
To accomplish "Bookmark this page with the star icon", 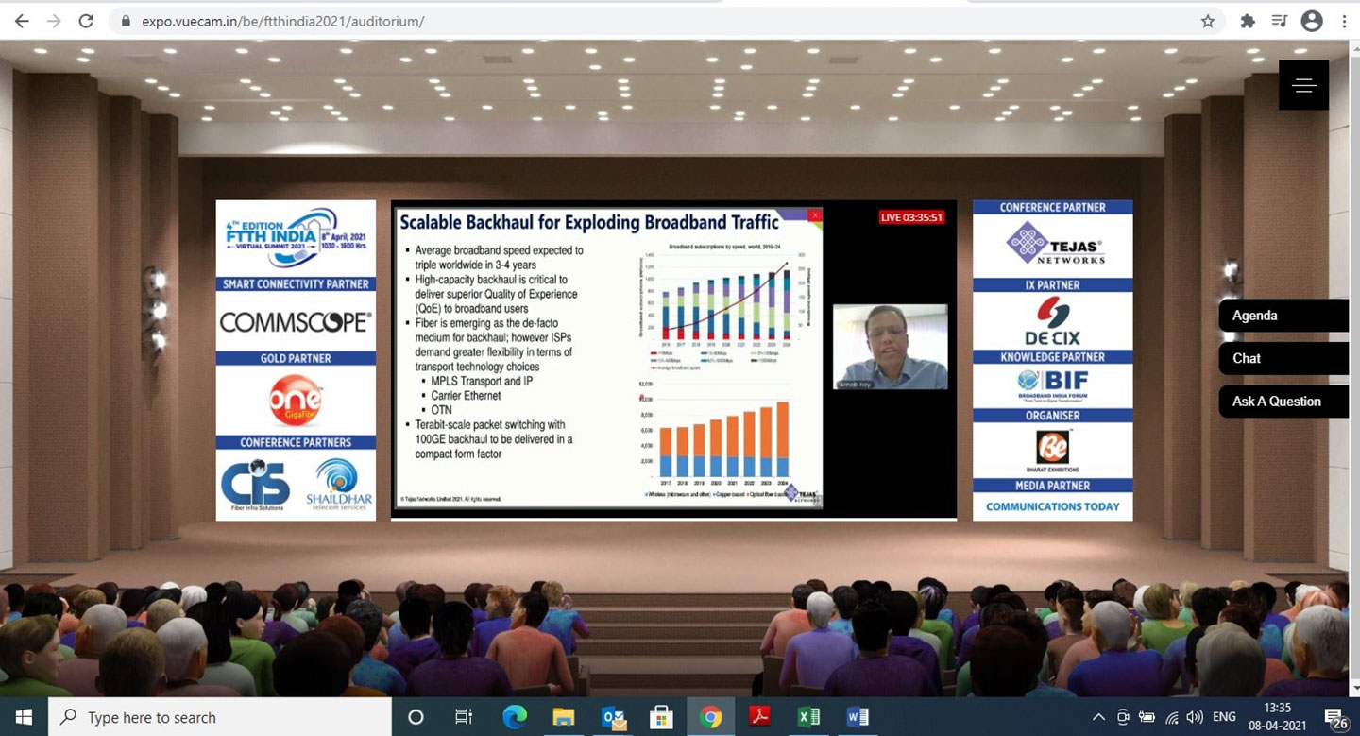I will point(1208,21).
